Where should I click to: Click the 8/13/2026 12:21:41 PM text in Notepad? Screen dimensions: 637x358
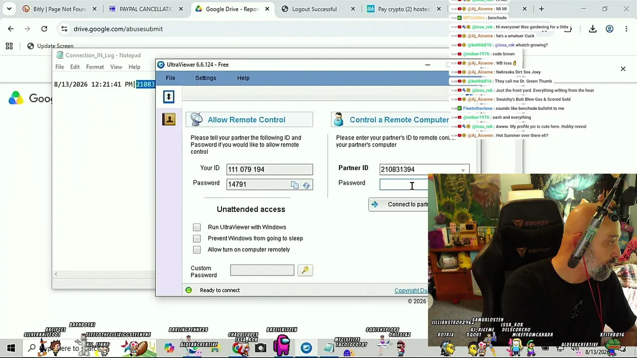(x=94, y=85)
